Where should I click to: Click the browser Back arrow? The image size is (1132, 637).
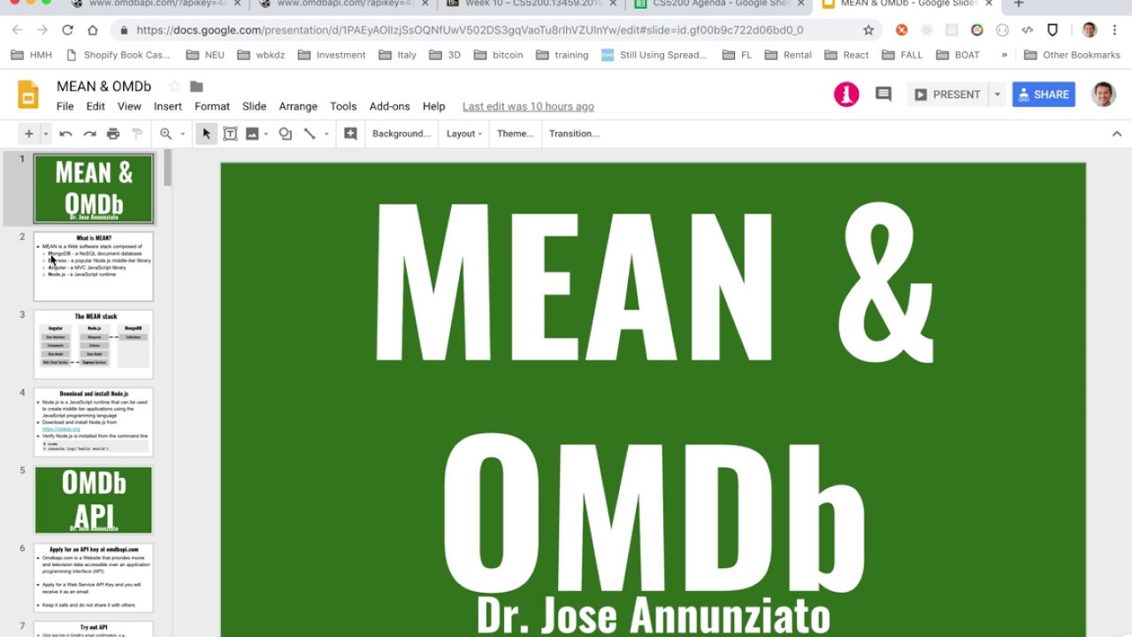pyautogui.click(x=17, y=30)
